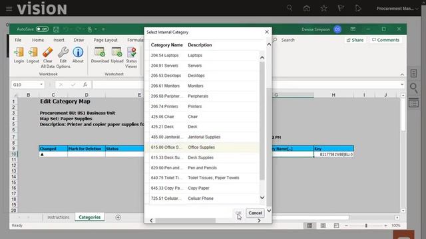Image resolution: width=426 pixels, height=239 pixels.
Task: Add a new sheet with plus icon
Action: [x=118, y=217]
